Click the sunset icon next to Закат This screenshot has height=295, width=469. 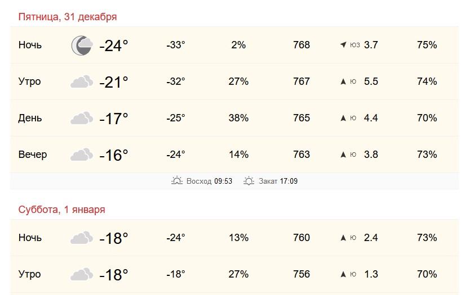click(x=249, y=181)
